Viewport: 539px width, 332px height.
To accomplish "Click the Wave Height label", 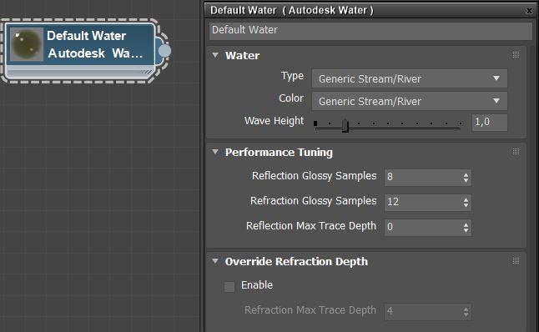I will (x=274, y=121).
